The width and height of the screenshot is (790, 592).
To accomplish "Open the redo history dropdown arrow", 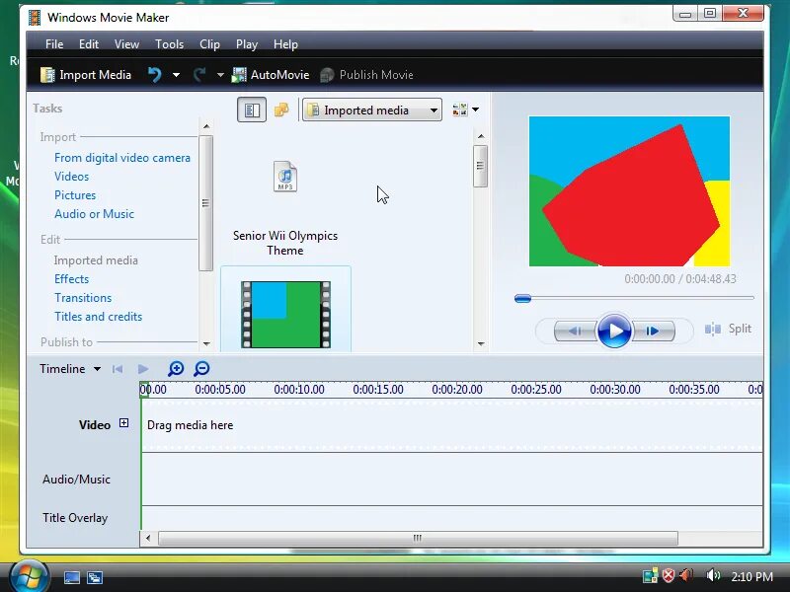I will point(220,75).
